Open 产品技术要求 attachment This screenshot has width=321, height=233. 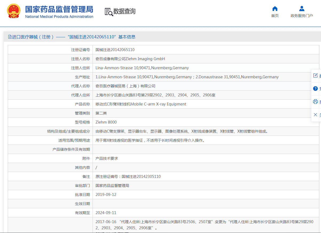coord(107,158)
